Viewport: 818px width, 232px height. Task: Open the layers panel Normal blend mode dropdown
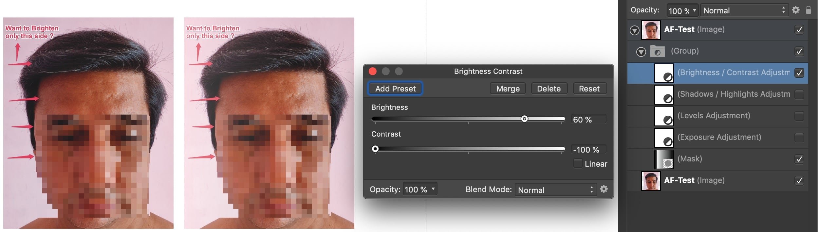744,10
